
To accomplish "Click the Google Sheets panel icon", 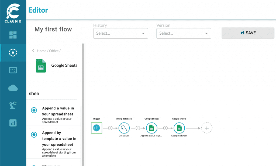I will (x=41, y=66).
